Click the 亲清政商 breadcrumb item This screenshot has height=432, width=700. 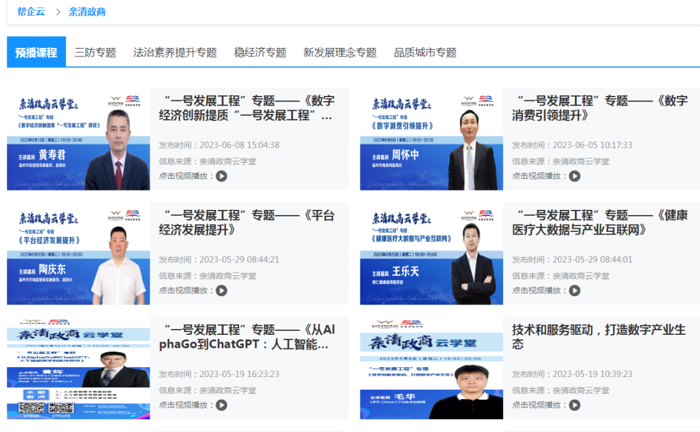click(x=89, y=12)
